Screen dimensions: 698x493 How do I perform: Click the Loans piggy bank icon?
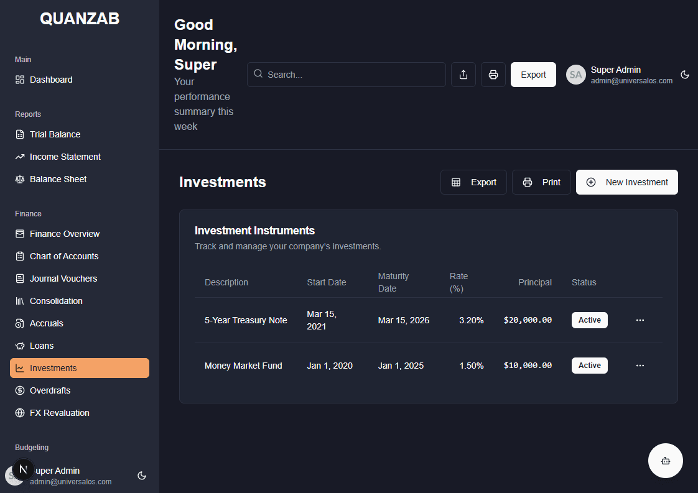click(x=19, y=346)
